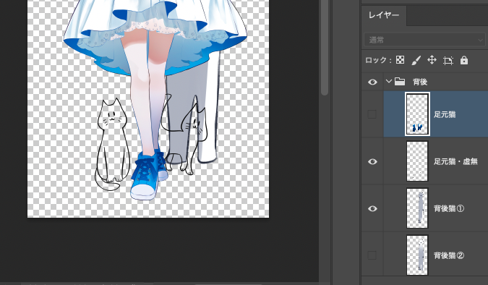Image resolution: width=488 pixels, height=285 pixels.
Task: Click the 背後 group name
Action: click(420, 82)
